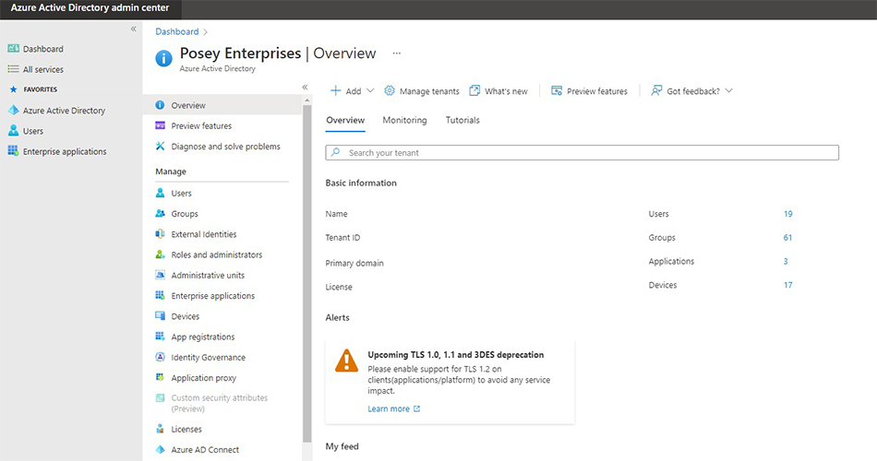Click the Manage tenants button
Viewport: 877px width, 461px height.
(x=421, y=90)
